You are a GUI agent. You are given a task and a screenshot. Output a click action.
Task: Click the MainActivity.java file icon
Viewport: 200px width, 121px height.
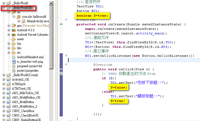tap(23, 21)
